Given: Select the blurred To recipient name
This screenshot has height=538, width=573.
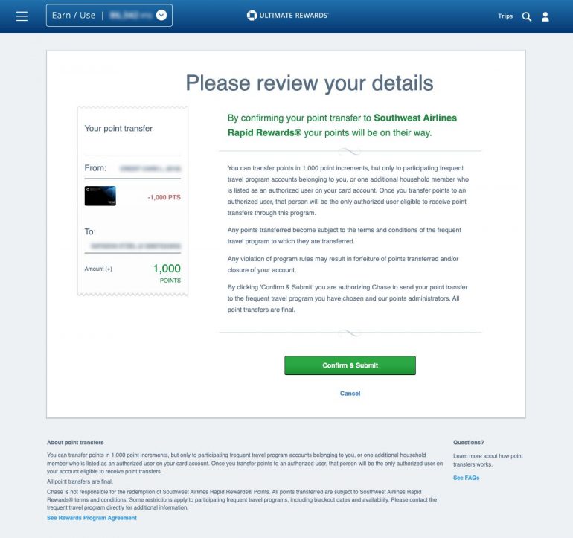Looking at the screenshot, I should coord(134,245).
